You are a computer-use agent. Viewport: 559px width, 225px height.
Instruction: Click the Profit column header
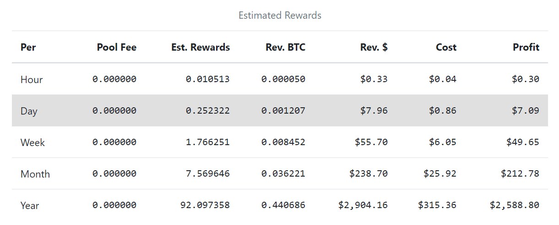click(526, 47)
